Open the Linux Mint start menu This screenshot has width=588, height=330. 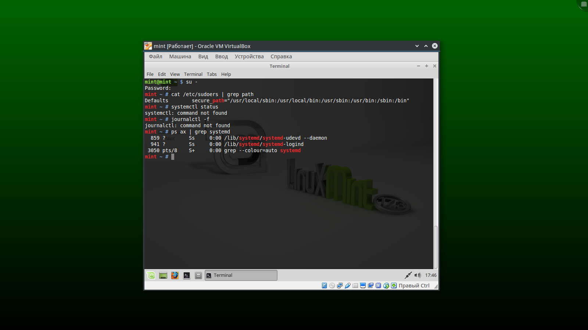[151, 275]
